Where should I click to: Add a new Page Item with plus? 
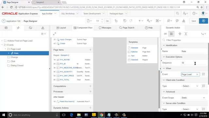click(90, 50)
